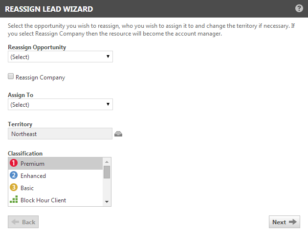
Task: Select Premium in the Classification list
Action: (x=32, y=164)
